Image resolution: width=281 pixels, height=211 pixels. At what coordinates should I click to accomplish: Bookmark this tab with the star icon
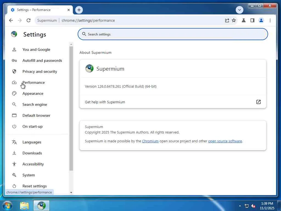[x=234, y=20]
